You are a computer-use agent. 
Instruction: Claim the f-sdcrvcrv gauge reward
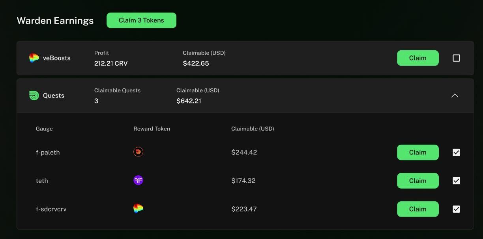[417, 209]
